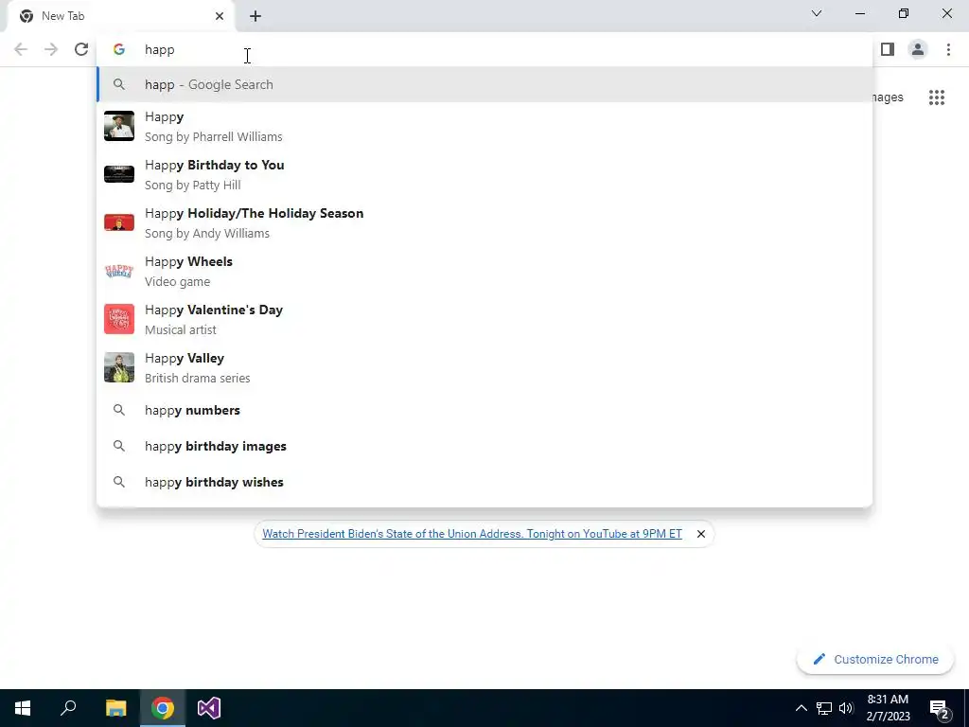The height and width of the screenshot is (727, 969).
Task: Click search icon beside 'happy birthday wishes'
Action: (x=119, y=482)
